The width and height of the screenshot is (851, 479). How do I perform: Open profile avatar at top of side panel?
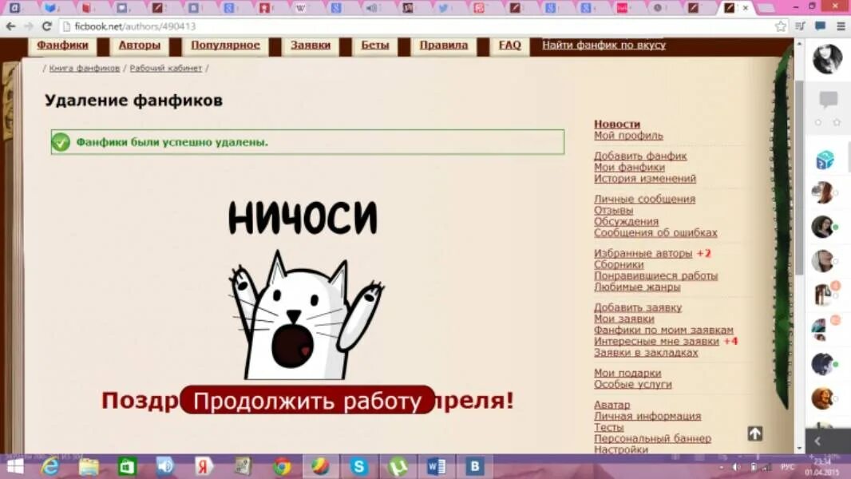[827, 58]
